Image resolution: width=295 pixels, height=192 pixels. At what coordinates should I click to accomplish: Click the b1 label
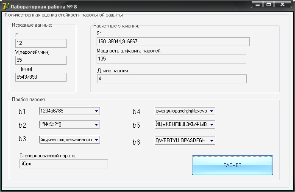tap(22, 112)
